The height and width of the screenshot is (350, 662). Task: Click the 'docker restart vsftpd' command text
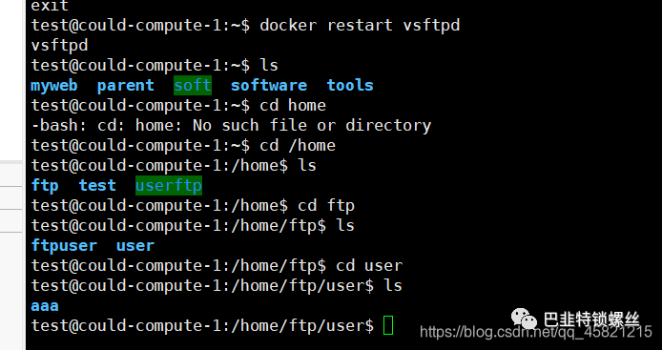[360, 26]
